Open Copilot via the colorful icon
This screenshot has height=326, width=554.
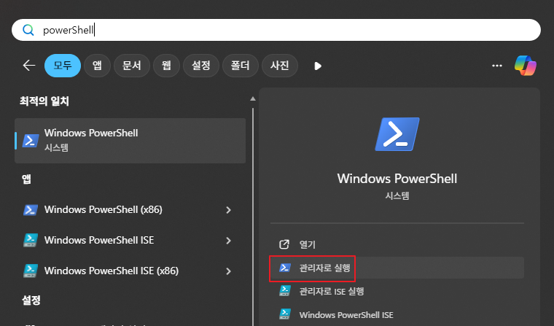[x=526, y=66]
